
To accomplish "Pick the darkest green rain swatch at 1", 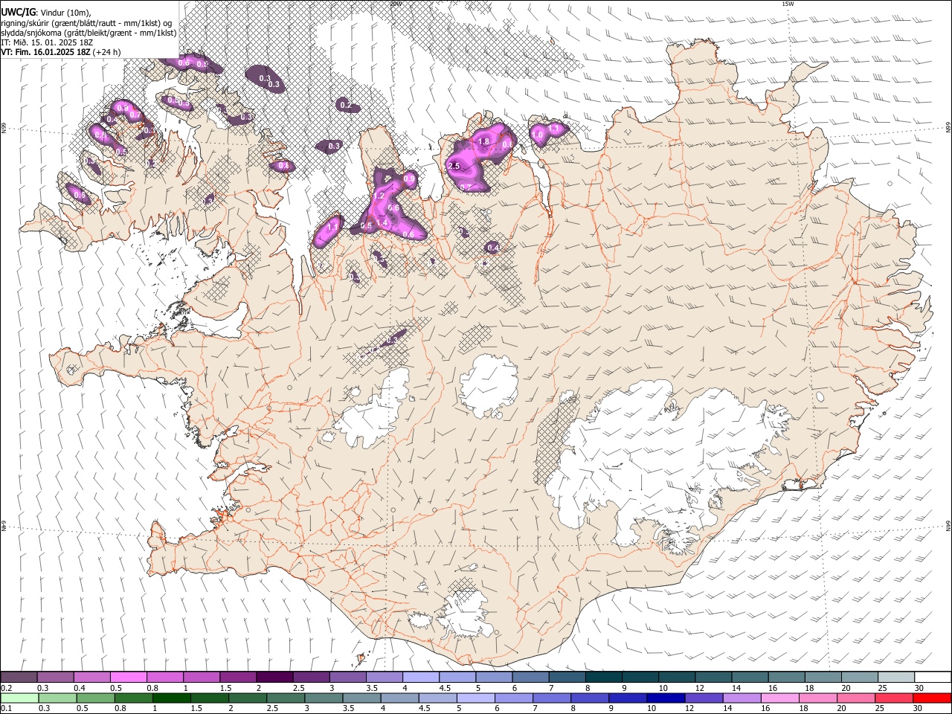I will [x=172, y=698].
